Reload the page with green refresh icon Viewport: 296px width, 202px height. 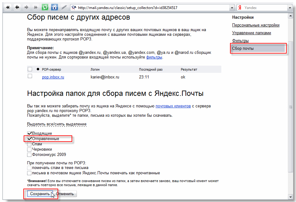[45, 7]
